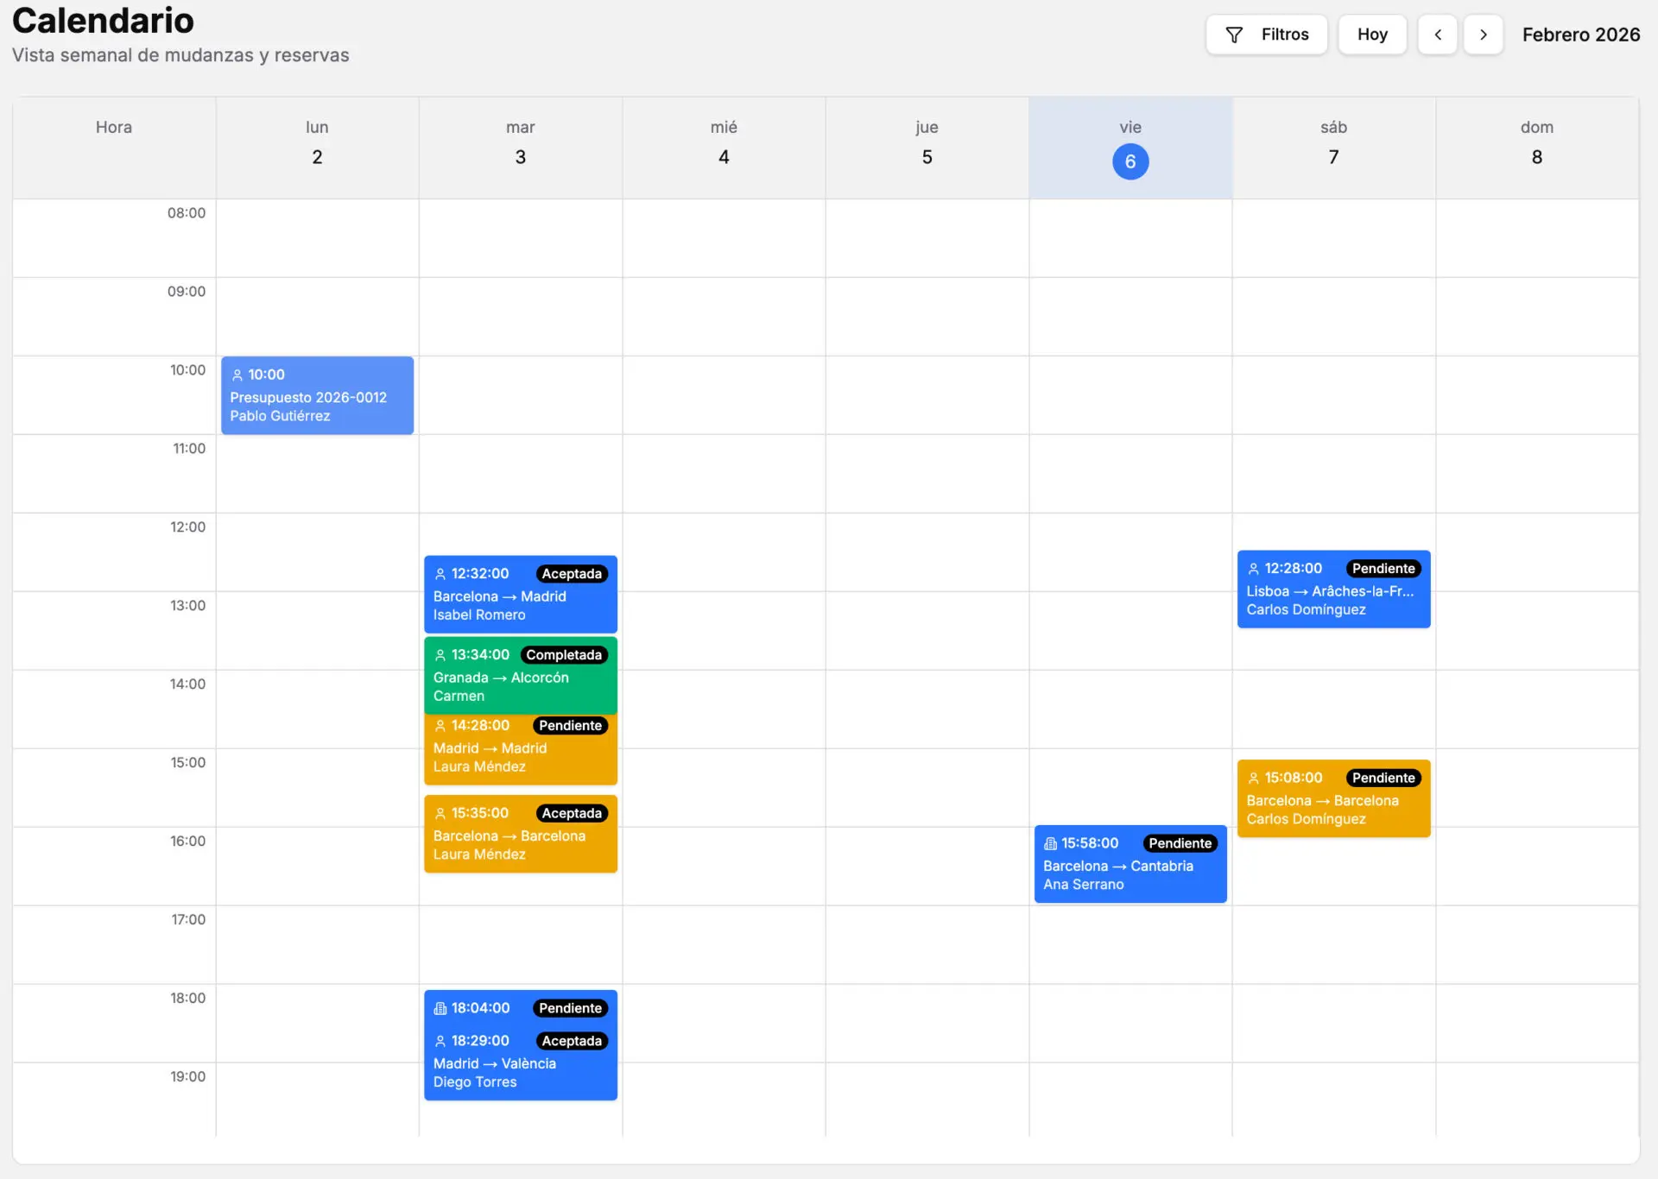Screen dimensions: 1658x1179
Task: Click the blue 15:58:00 Ana Serrano event block
Action: pyautogui.click(x=1130, y=863)
